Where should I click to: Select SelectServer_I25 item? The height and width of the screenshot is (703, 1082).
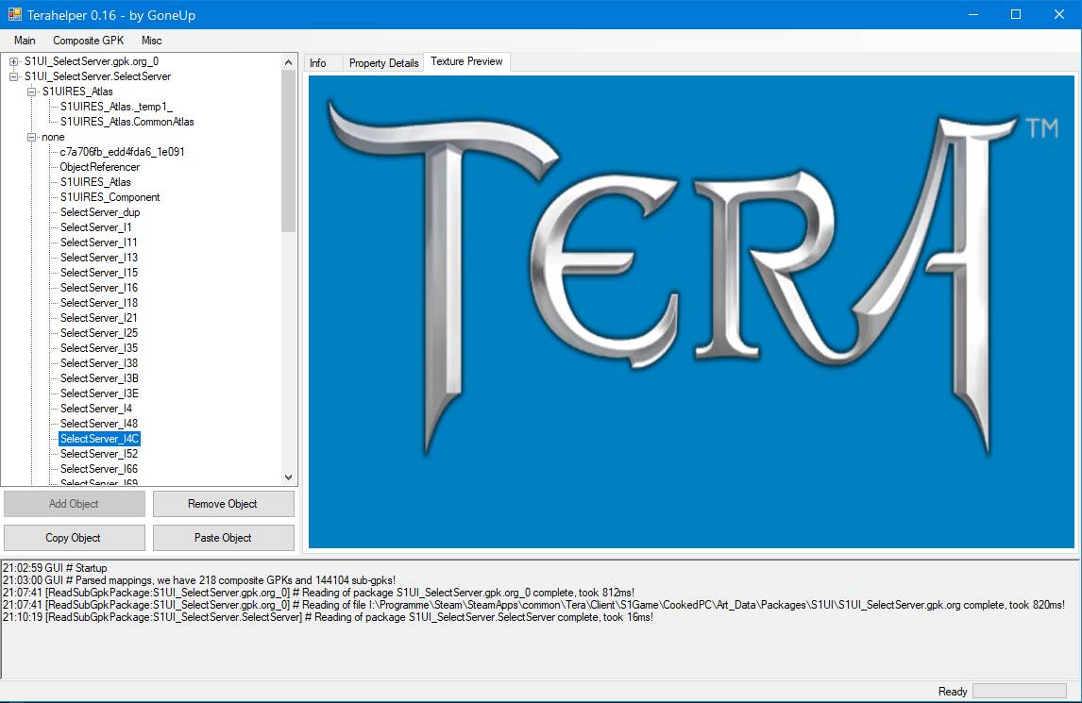(99, 333)
